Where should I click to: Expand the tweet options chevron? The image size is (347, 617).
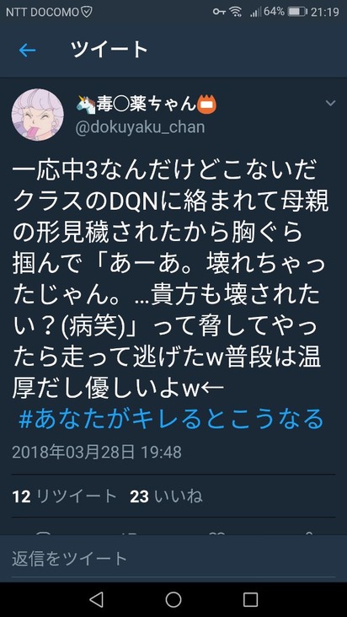(x=331, y=104)
